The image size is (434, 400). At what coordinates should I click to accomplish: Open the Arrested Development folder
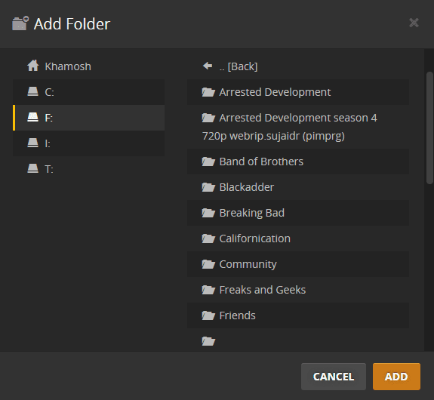coord(298,92)
